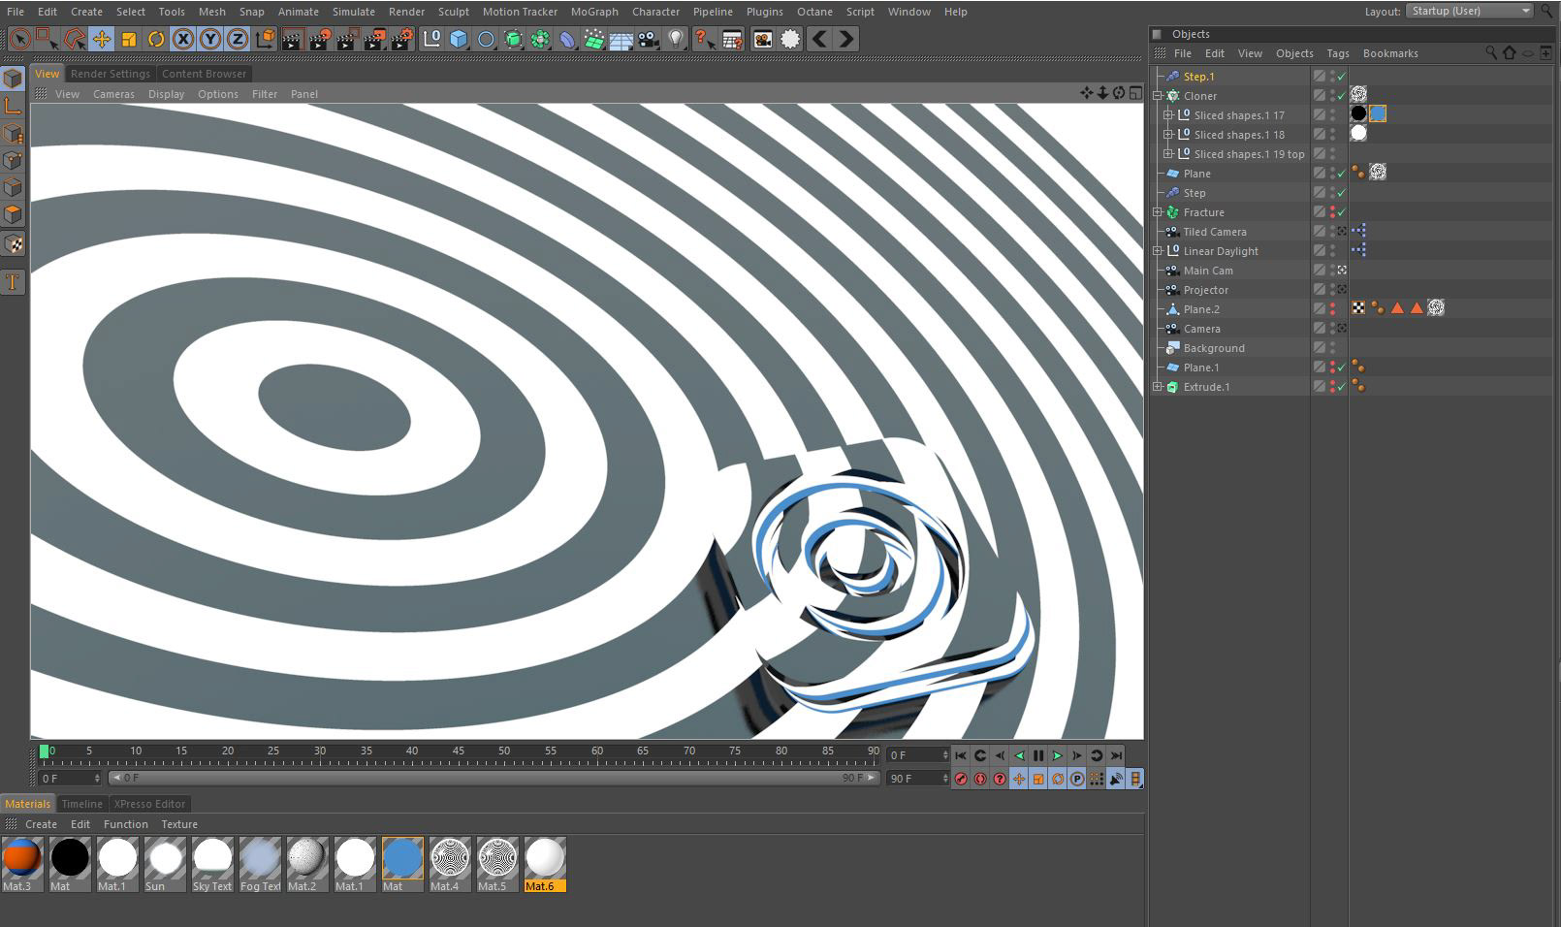The height and width of the screenshot is (927, 1561).
Task: Click the Octane sun/gear toolbar icon
Action: tap(790, 39)
